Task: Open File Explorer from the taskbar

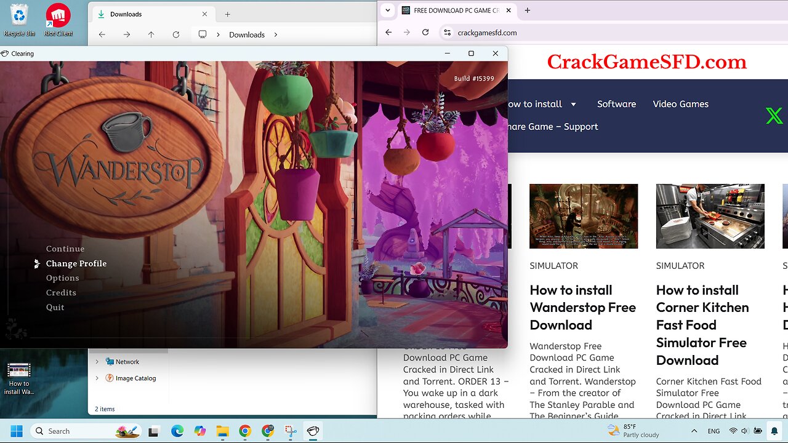Action: tap(222, 431)
